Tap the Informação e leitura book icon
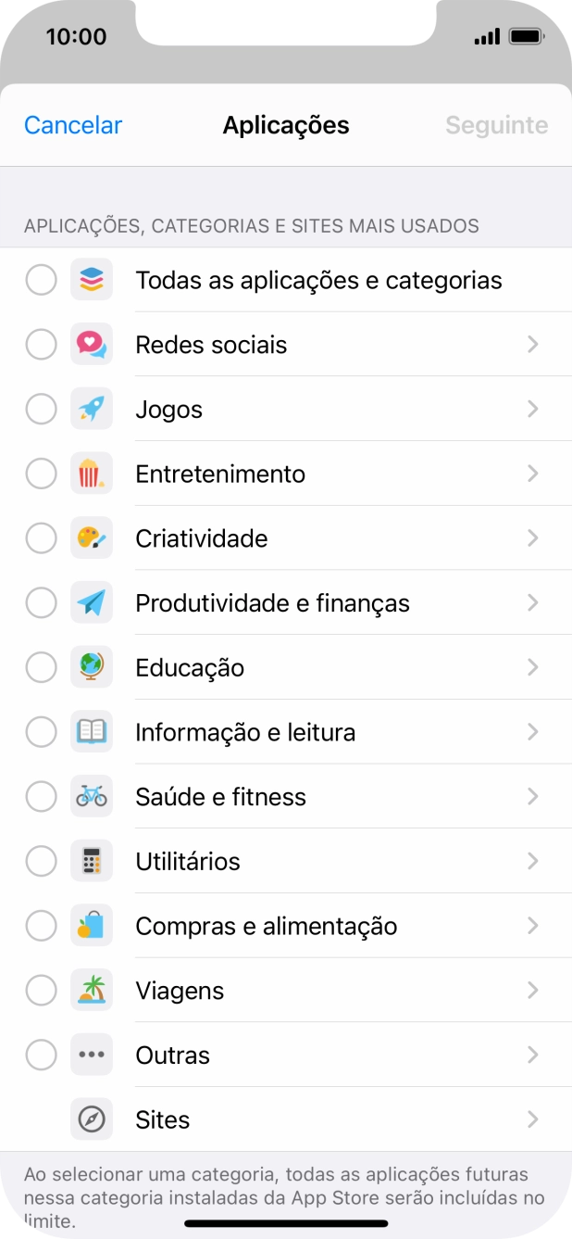This screenshot has width=572, height=1239. pos(92,731)
